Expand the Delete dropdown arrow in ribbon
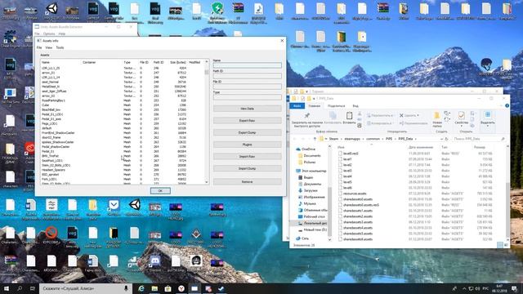The width and height of the screenshot is (523, 294). (x=418, y=116)
